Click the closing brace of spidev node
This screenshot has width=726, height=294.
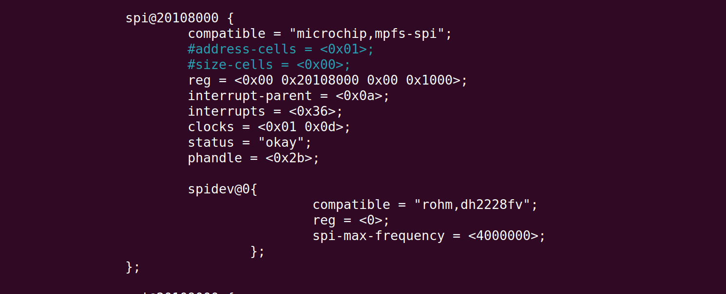click(x=254, y=251)
